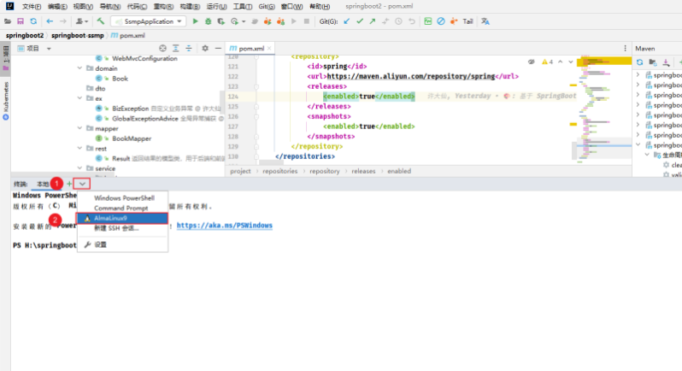Click the build hammer icon
This screenshot has width=682, height=371.
coord(101,21)
